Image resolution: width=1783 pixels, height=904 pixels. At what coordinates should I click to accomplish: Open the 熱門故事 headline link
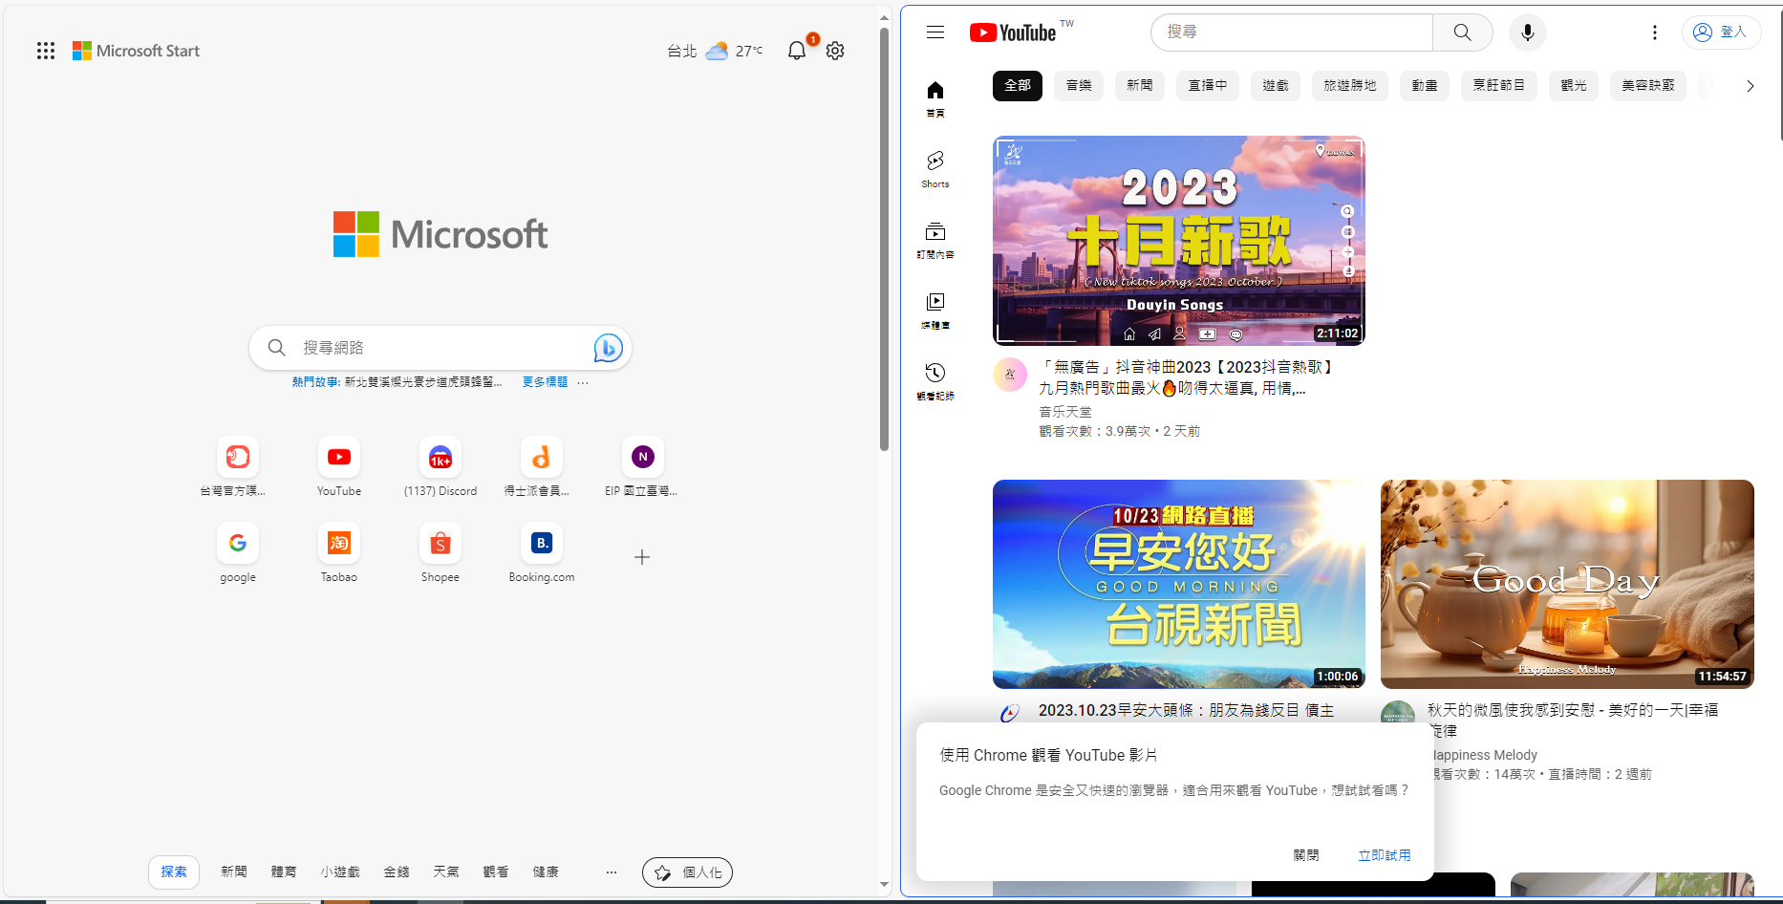click(x=397, y=382)
